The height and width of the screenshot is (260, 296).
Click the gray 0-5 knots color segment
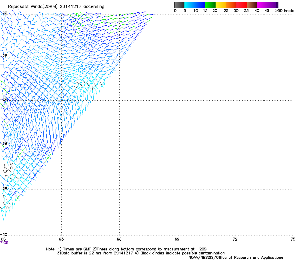(179, 5)
